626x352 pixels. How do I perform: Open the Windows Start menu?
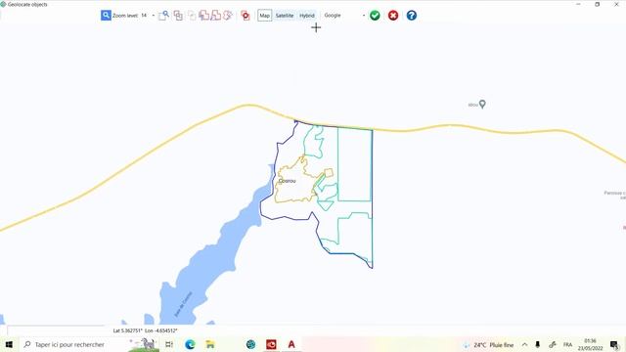(x=9, y=344)
